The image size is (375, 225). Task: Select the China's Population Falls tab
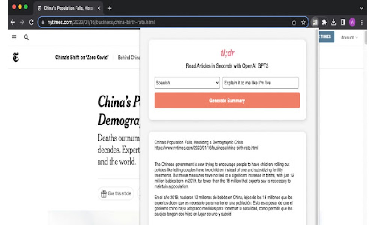(x=68, y=8)
